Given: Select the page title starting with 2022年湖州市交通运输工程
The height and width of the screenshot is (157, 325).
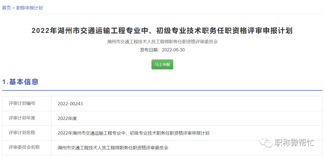Looking at the screenshot, I should coord(162,31).
